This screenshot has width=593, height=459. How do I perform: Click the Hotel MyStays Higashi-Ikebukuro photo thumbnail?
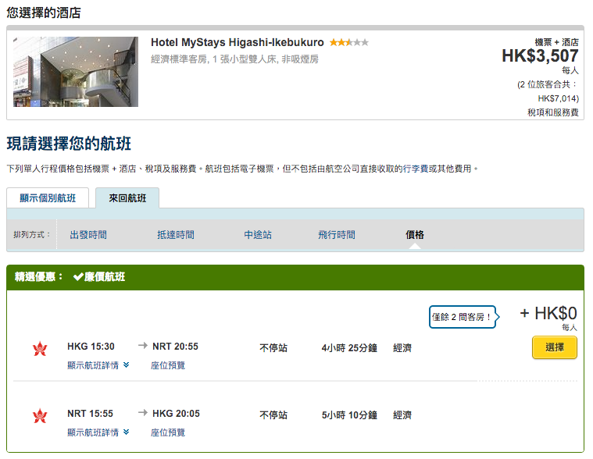76,72
